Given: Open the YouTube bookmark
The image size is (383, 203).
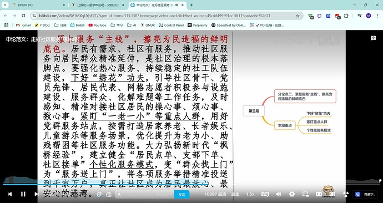Looking at the screenshot, I should pyautogui.click(x=97, y=25).
